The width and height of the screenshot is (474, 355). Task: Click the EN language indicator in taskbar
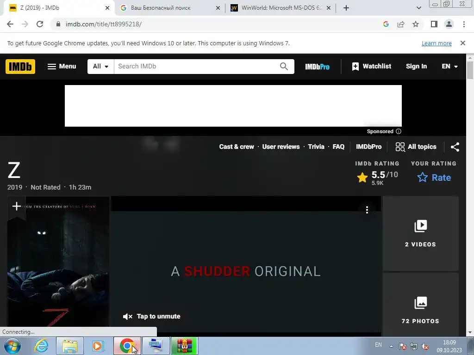378,345
